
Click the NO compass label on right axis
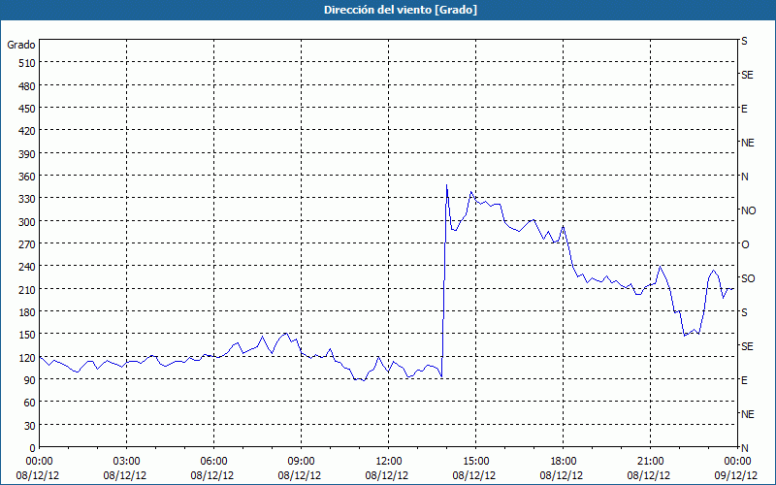pyautogui.click(x=748, y=210)
